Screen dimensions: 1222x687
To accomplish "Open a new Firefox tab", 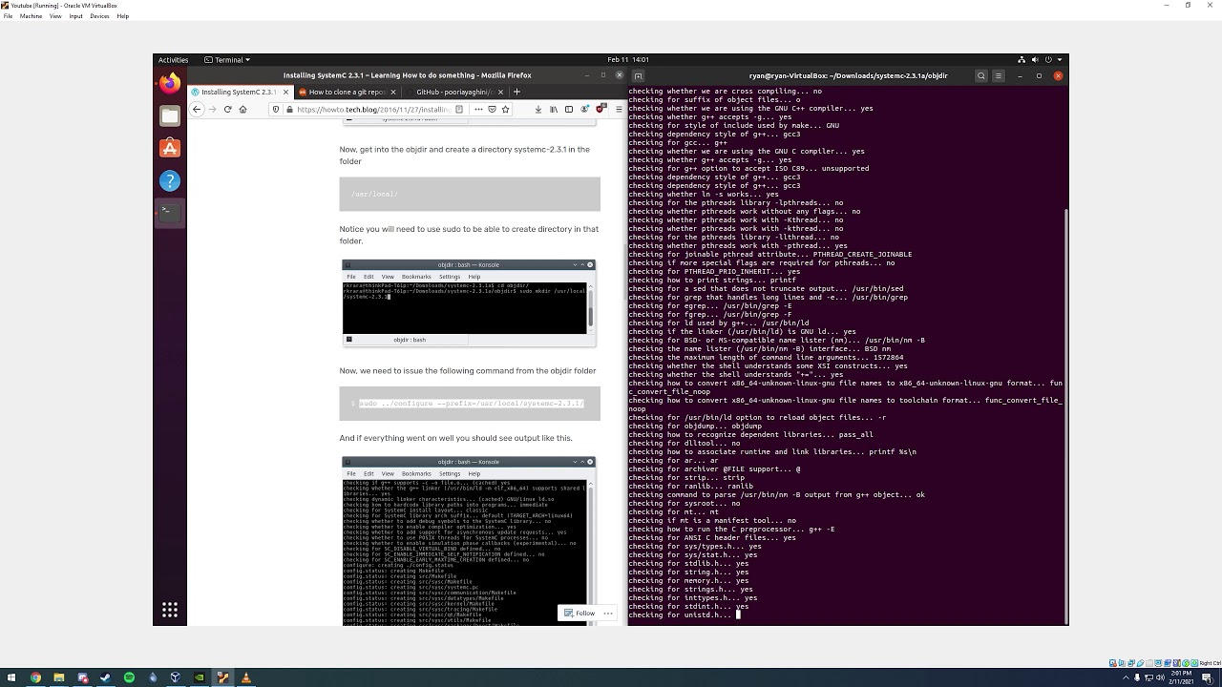I will [x=516, y=92].
